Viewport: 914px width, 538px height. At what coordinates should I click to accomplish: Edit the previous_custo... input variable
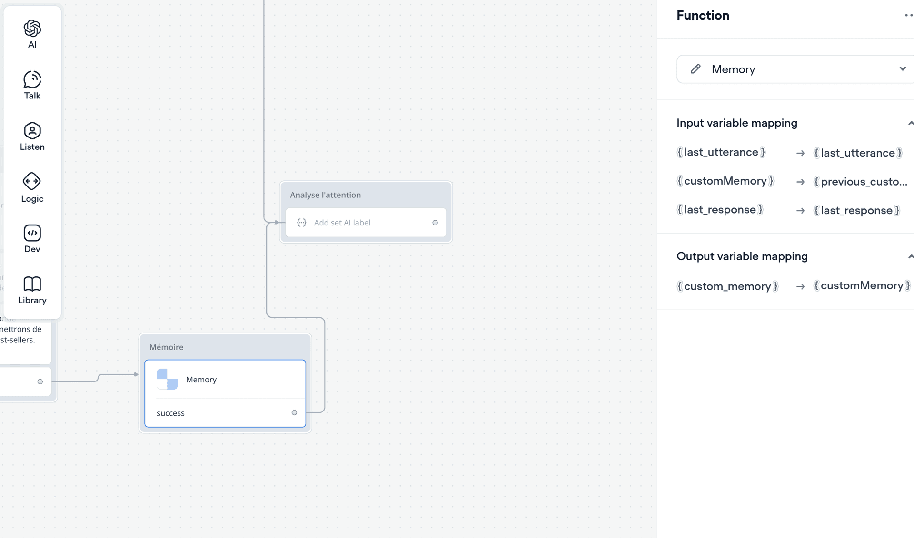click(860, 182)
